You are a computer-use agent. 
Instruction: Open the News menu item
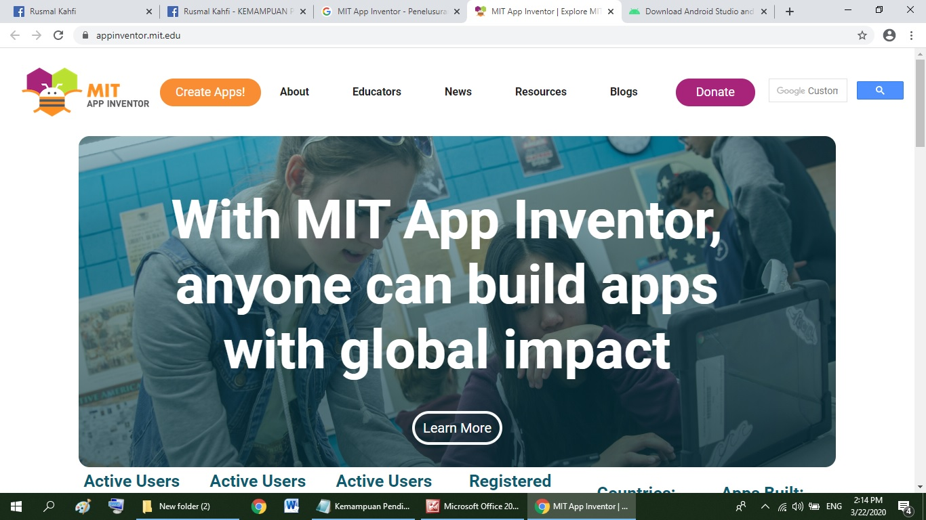(458, 92)
